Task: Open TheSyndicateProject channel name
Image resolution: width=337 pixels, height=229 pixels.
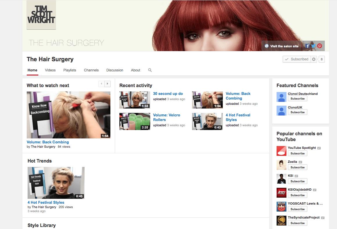Action: (304, 218)
